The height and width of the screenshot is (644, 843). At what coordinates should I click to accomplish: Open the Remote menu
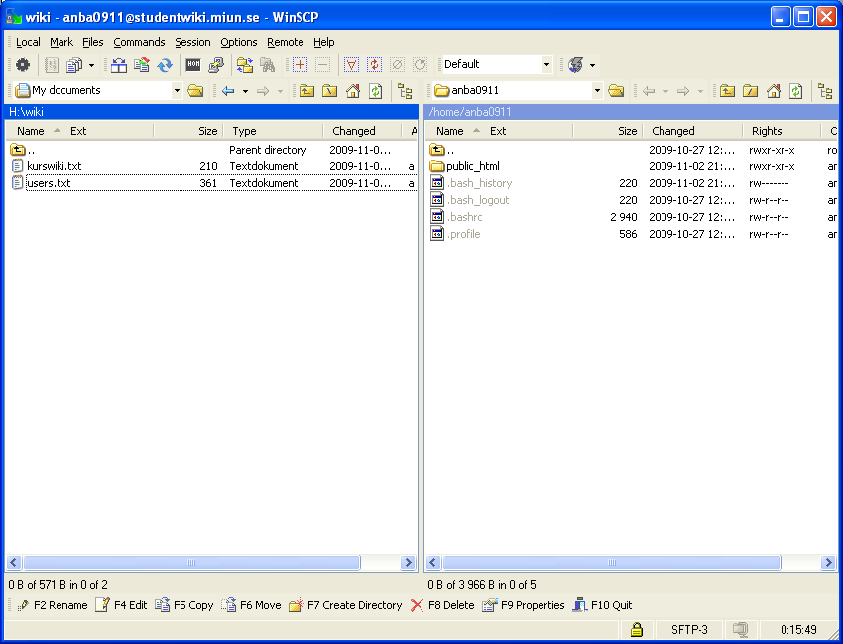(x=285, y=42)
